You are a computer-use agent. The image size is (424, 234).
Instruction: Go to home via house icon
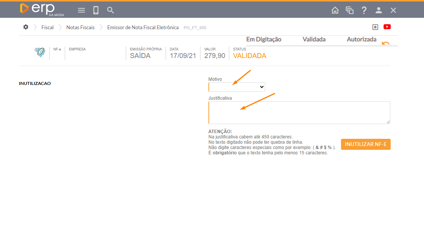[x=335, y=10]
